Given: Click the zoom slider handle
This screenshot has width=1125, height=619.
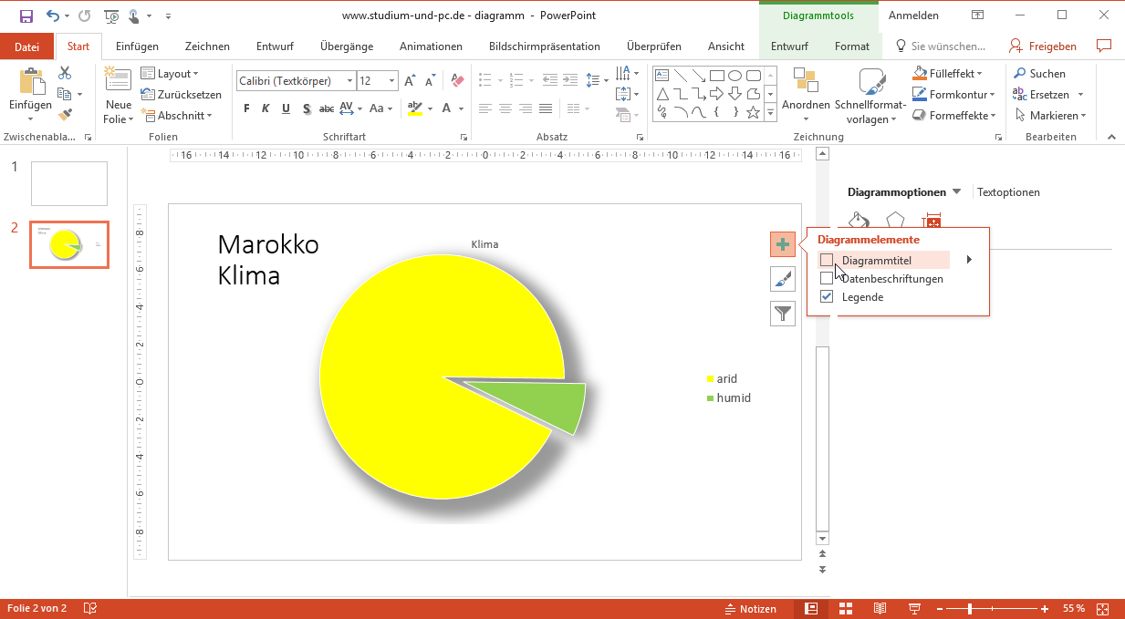Looking at the screenshot, I should click(x=969, y=608).
